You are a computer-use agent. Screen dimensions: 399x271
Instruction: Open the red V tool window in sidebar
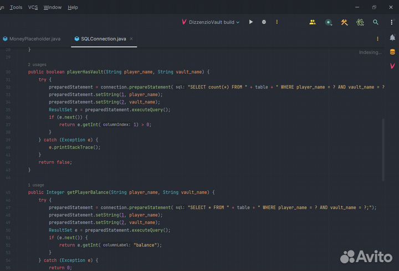[x=392, y=65]
